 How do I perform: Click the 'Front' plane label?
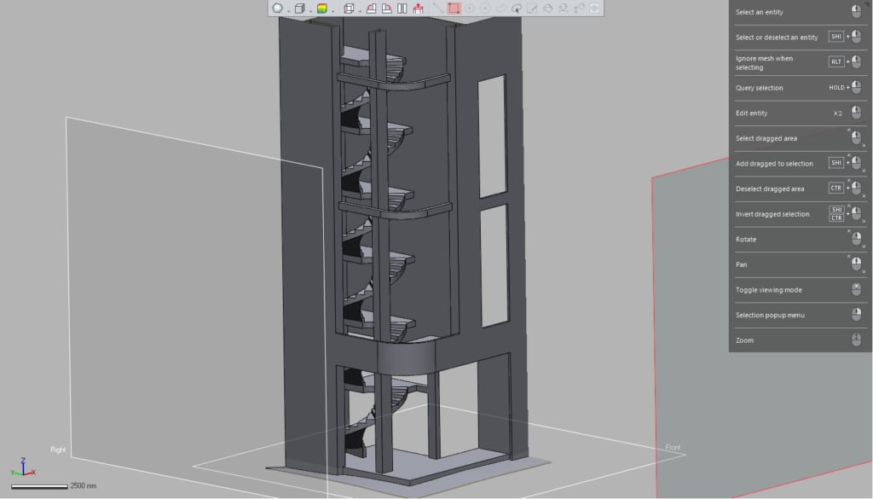tap(673, 447)
